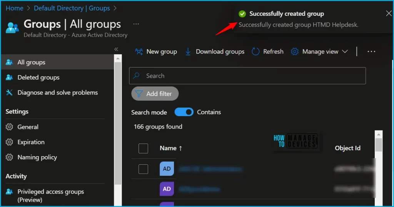Click the Add filter button

coord(155,94)
